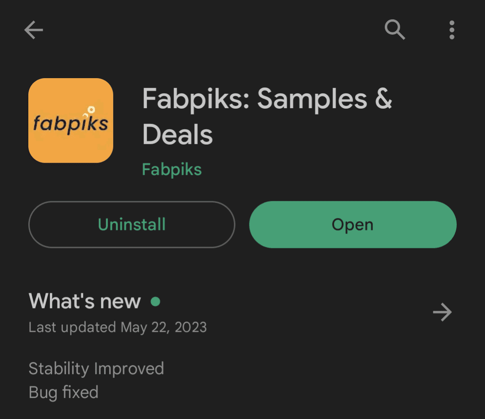This screenshot has height=419, width=485.
Task: Open search with the magnifier icon
Action: coord(395,30)
